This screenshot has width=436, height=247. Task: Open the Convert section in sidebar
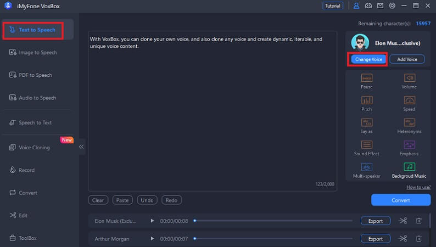tap(24, 193)
